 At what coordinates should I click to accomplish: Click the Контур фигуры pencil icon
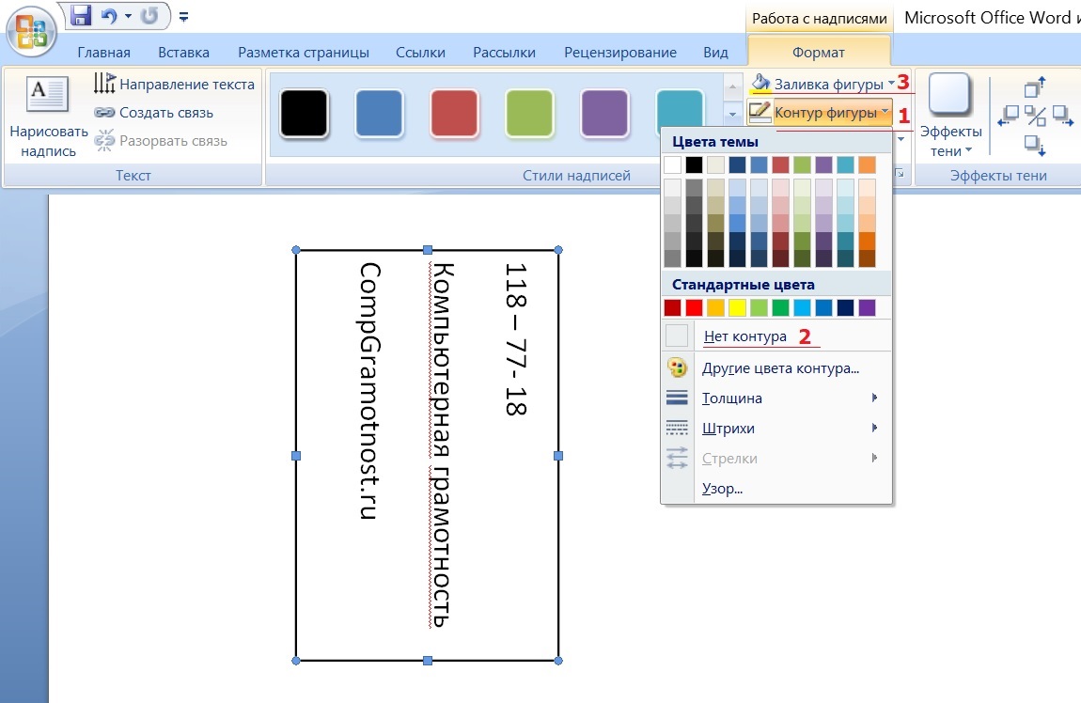pos(760,113)
